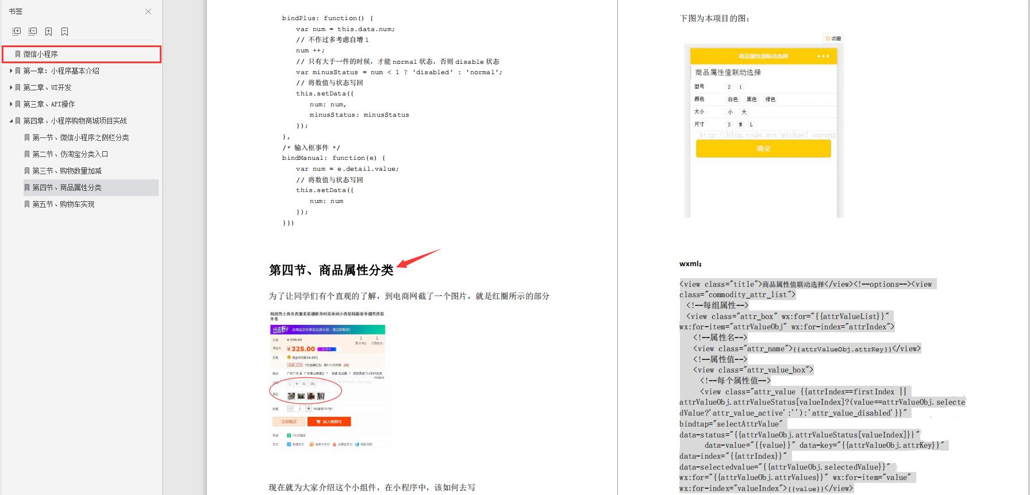Collapse the 第四章 chapter arrow

pos(11,121)
